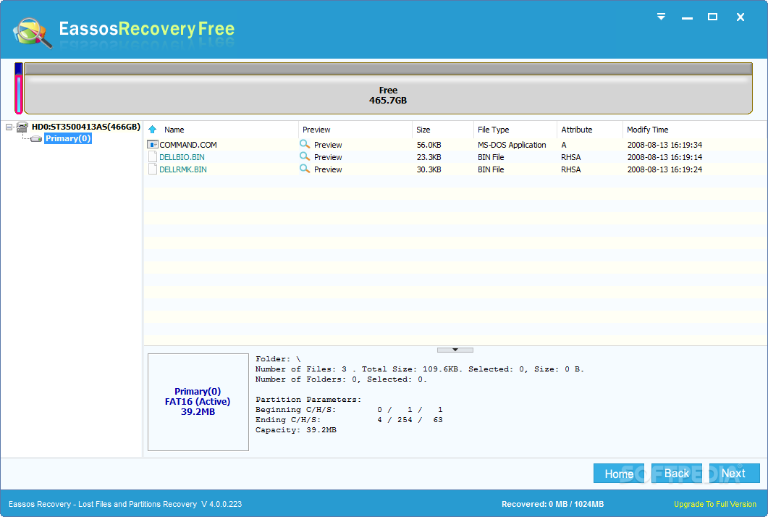The height and width of the screenshot is (517, 768).
Task: Close the Eassos Recovery window
Action: [x=740, y=17]
